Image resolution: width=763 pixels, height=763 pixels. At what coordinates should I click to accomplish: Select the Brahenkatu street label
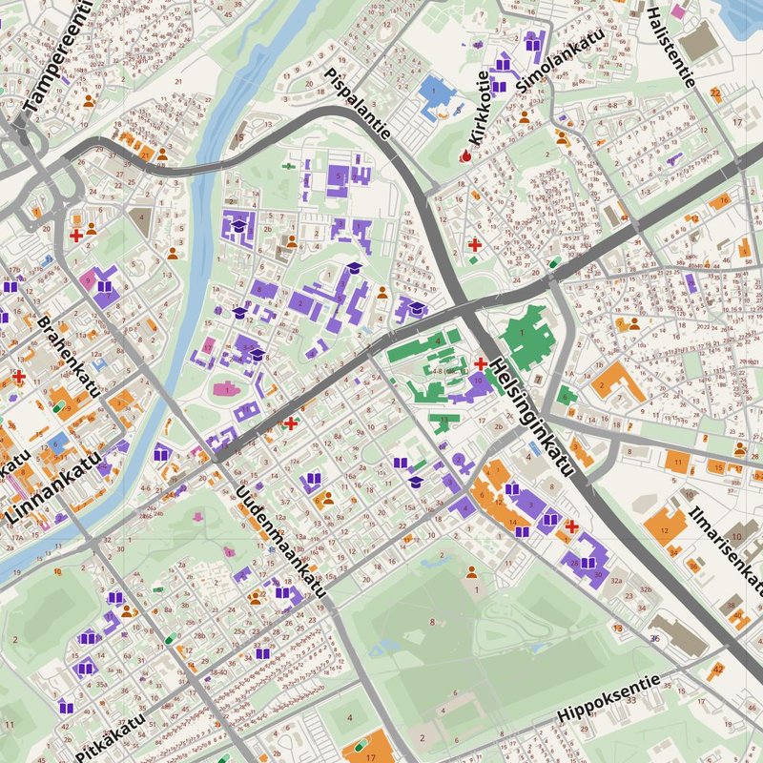pos(69,357)
